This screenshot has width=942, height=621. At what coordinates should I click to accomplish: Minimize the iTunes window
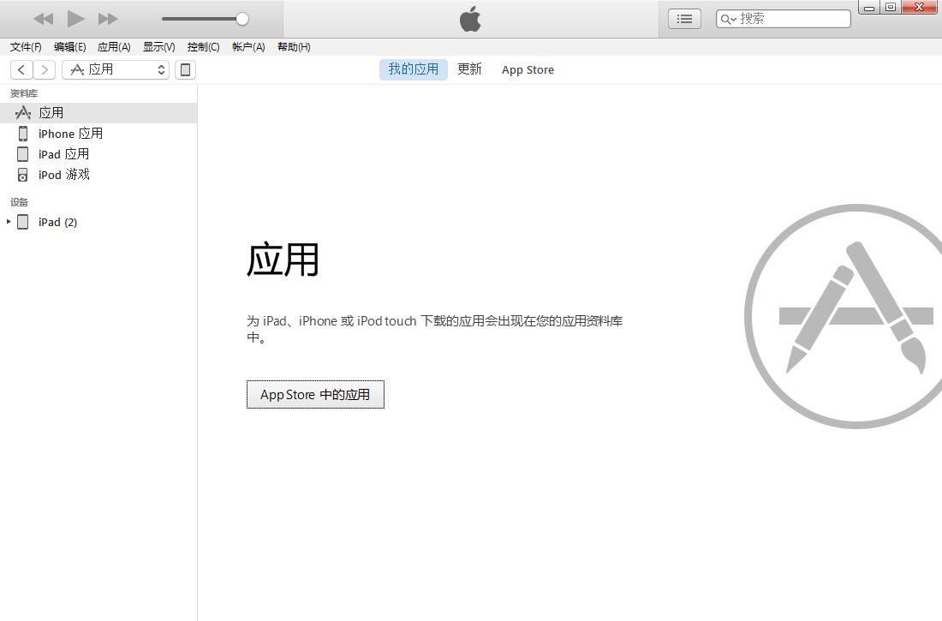[868, 7]
